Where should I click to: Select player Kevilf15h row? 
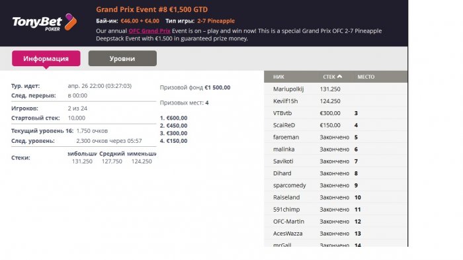point(336,101)
